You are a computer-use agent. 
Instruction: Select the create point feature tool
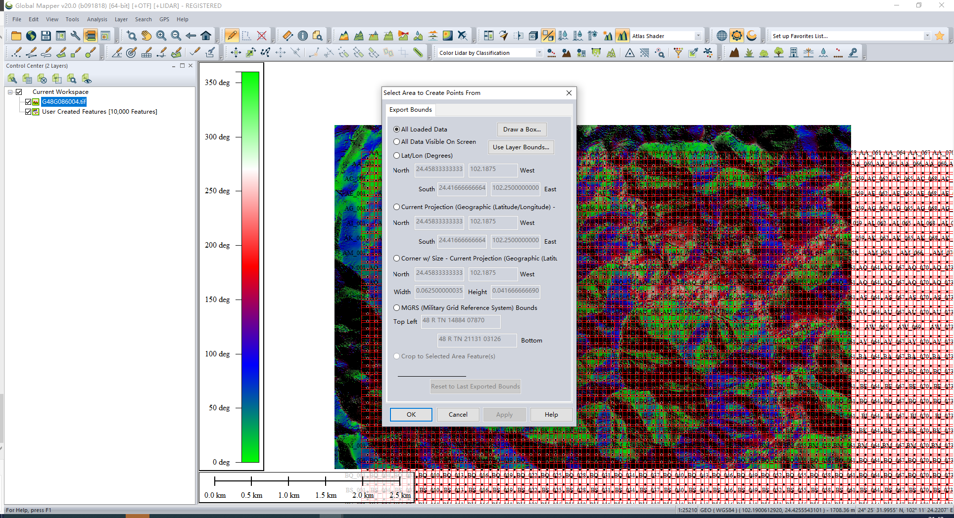17,52
